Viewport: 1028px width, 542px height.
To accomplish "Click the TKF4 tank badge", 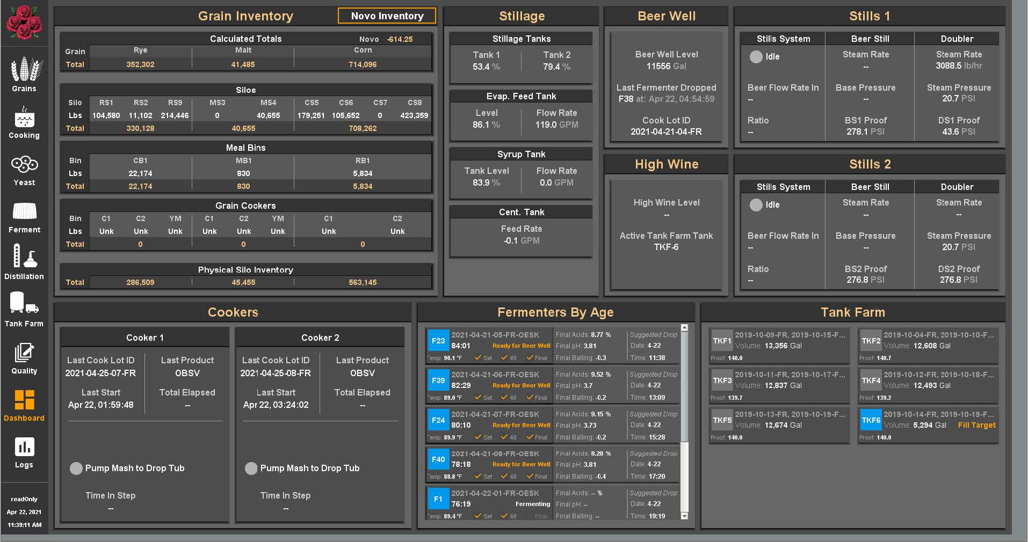I will coord(871,380).
